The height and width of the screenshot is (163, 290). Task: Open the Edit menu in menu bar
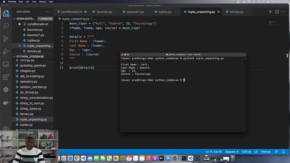coord(28,2)
